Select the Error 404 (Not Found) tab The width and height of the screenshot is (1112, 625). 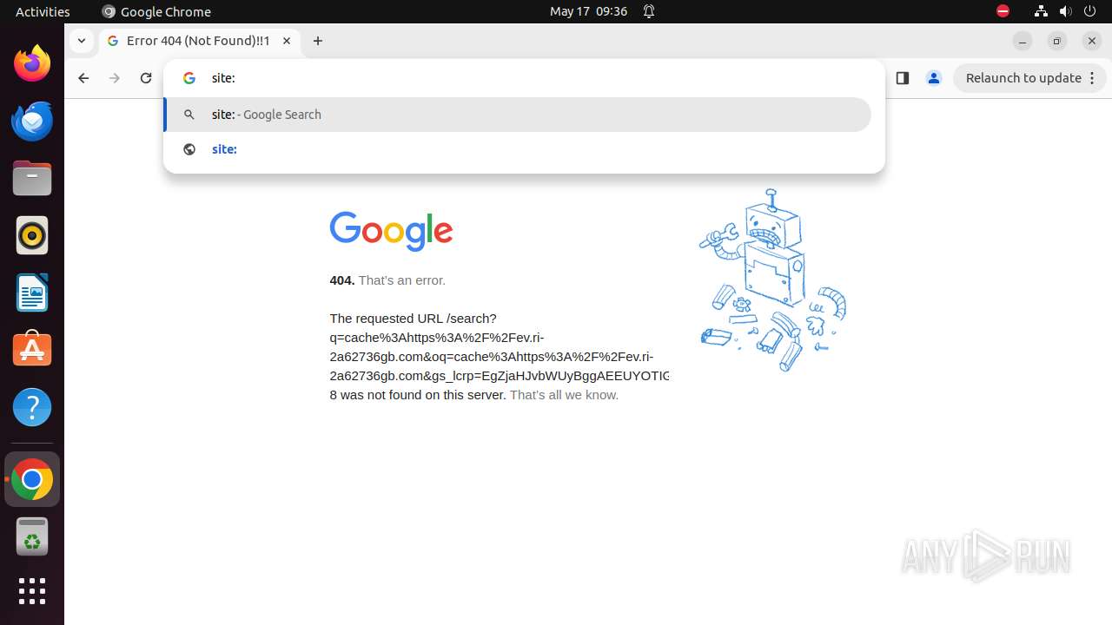pyautogui.click(x=200, y=41)
